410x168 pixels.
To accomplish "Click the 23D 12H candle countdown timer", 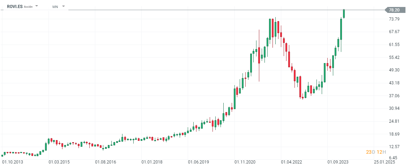I will point(376,152).
